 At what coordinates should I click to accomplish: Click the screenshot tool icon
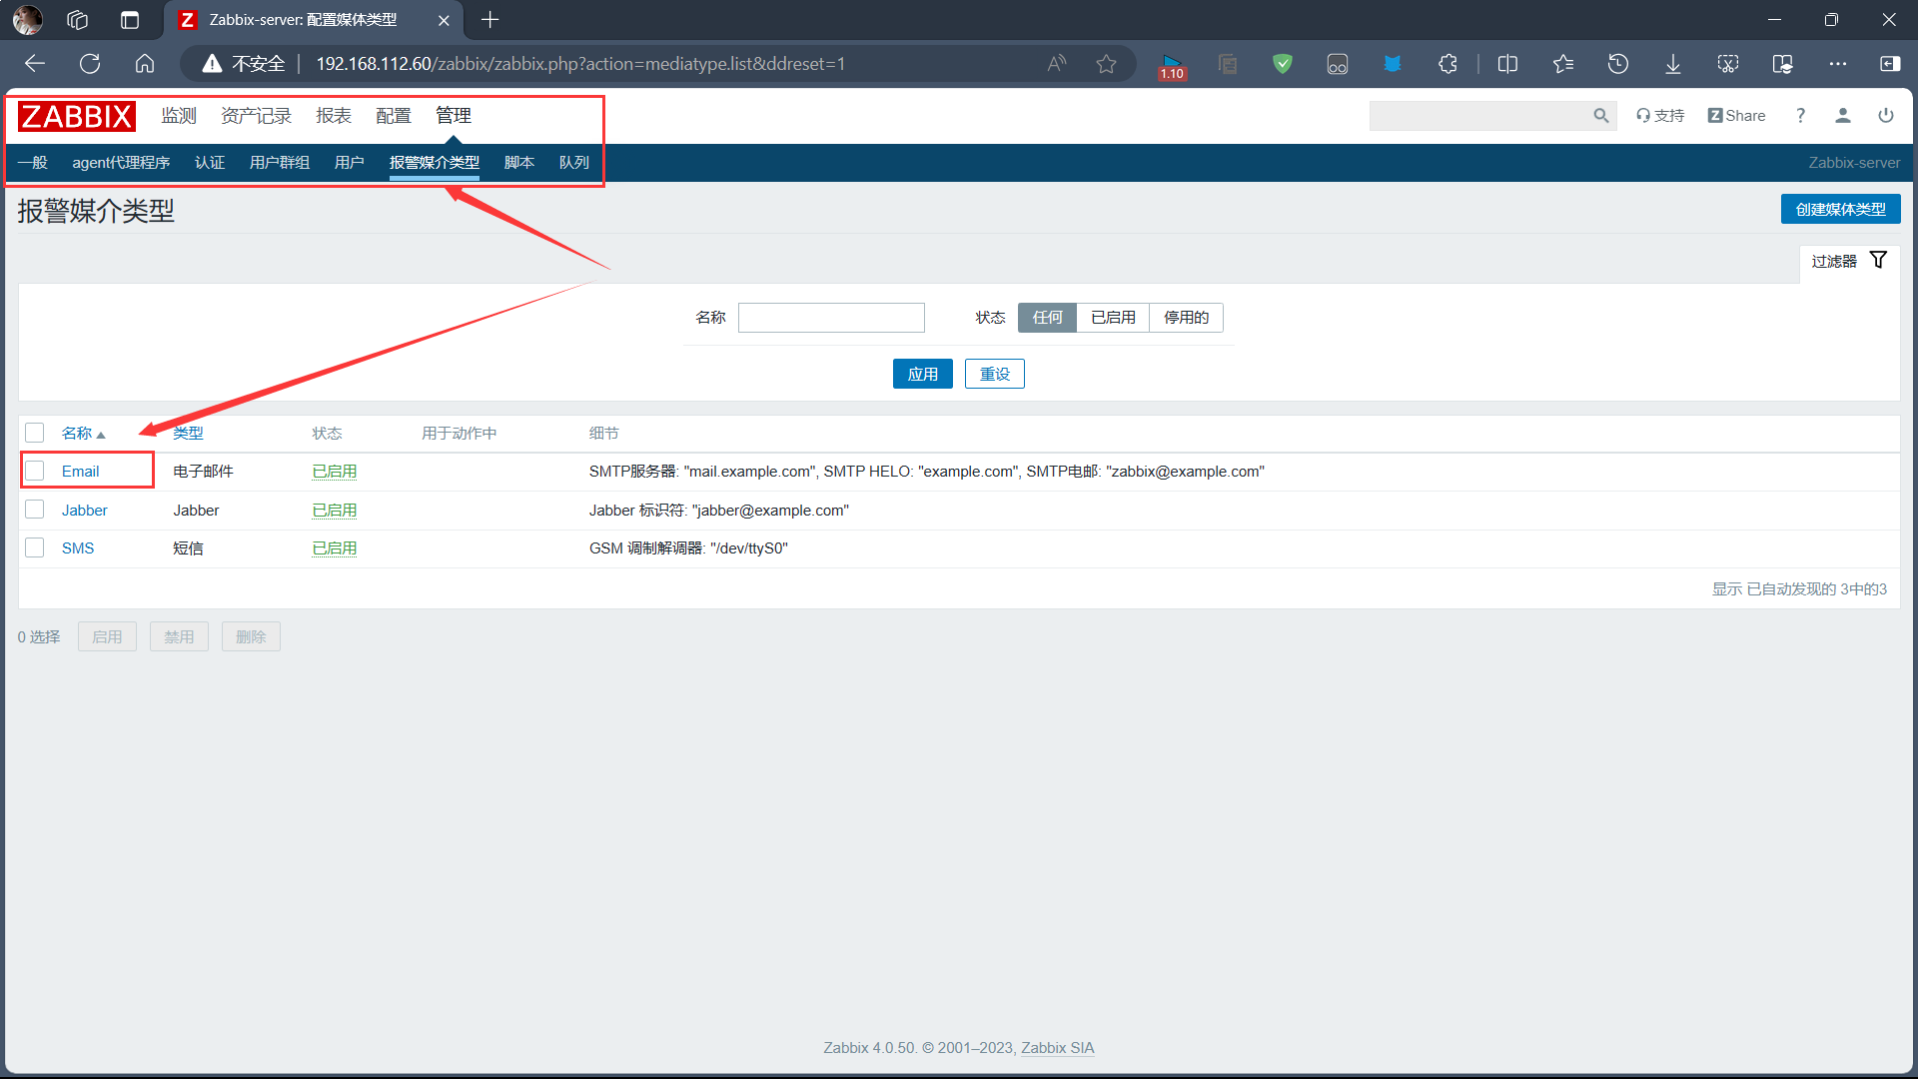click(1728, 64)
